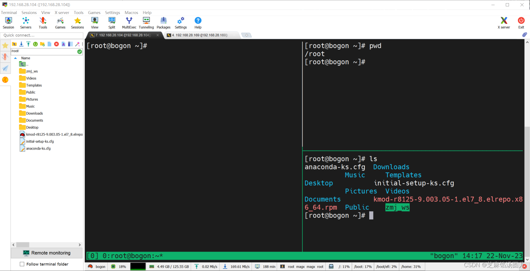Select the Templates folder
The height and width of the screenshot is (271, 530).
tap(31, 85)
